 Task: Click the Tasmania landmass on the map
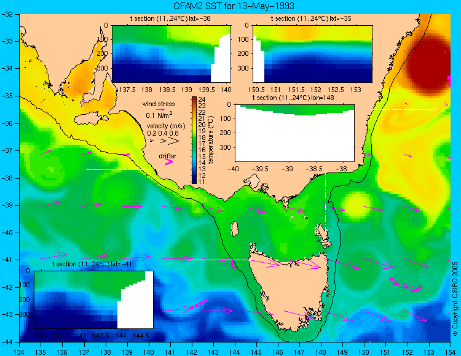click(x=291, y=290)
